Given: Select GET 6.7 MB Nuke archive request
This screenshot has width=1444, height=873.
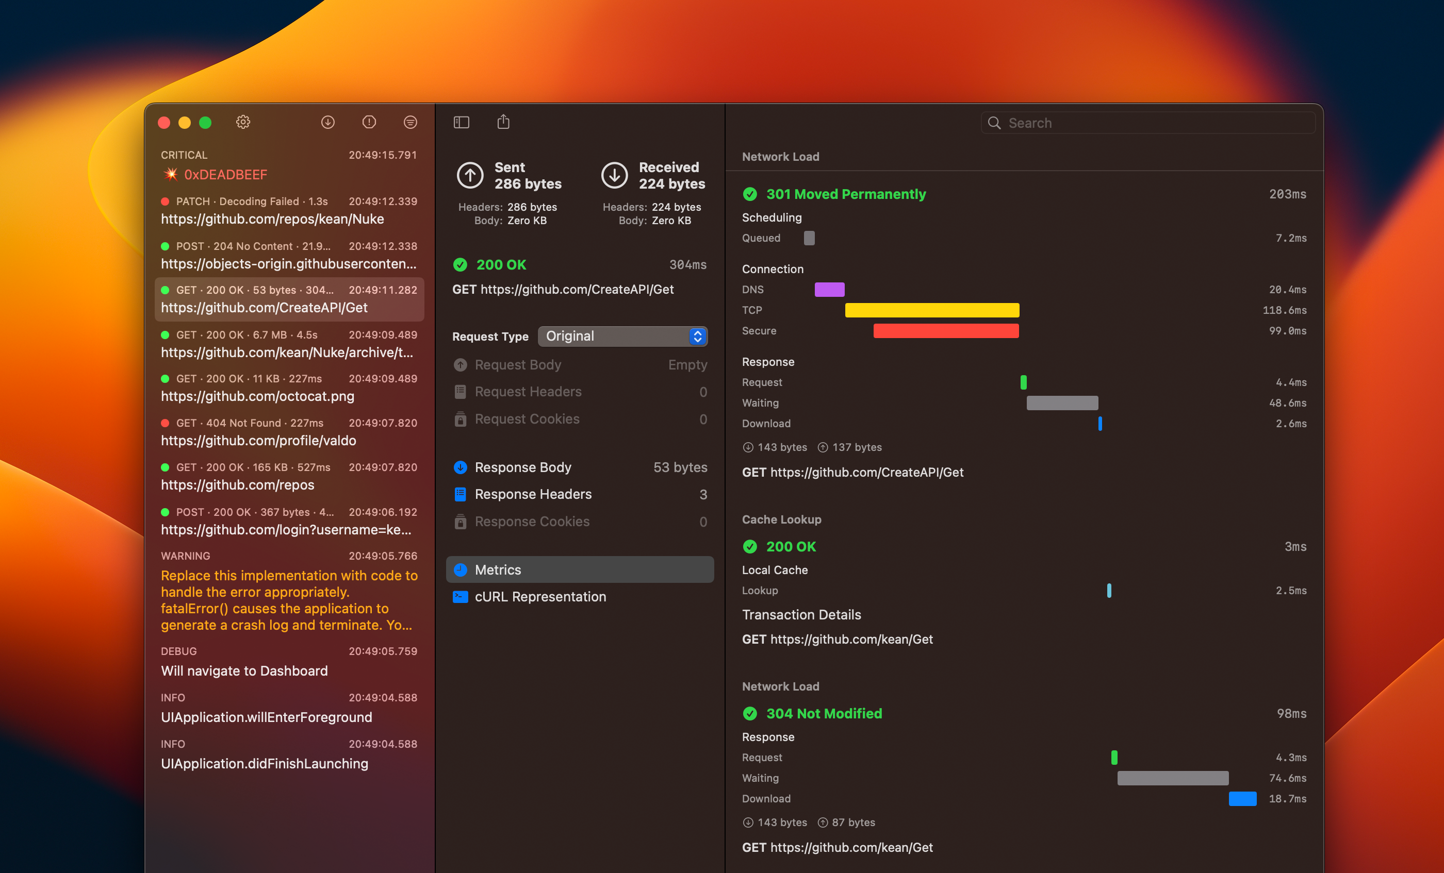Looking at the screenshot, I should (x=289, y=344).
